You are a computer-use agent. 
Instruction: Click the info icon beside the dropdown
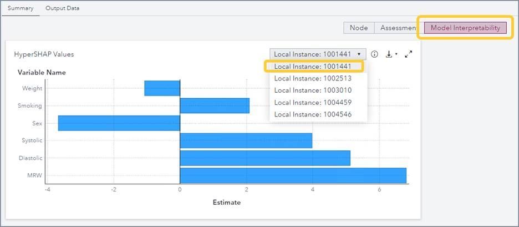click(374, 54)
